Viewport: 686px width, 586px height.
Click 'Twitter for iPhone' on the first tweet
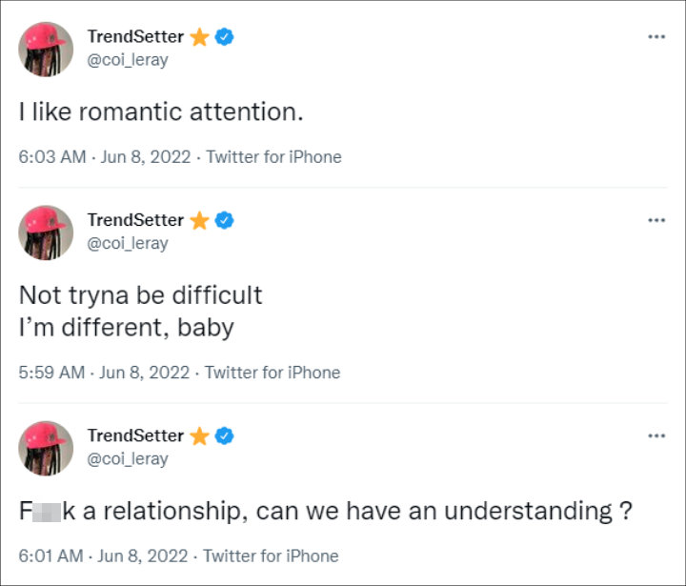tap(273, 157)
